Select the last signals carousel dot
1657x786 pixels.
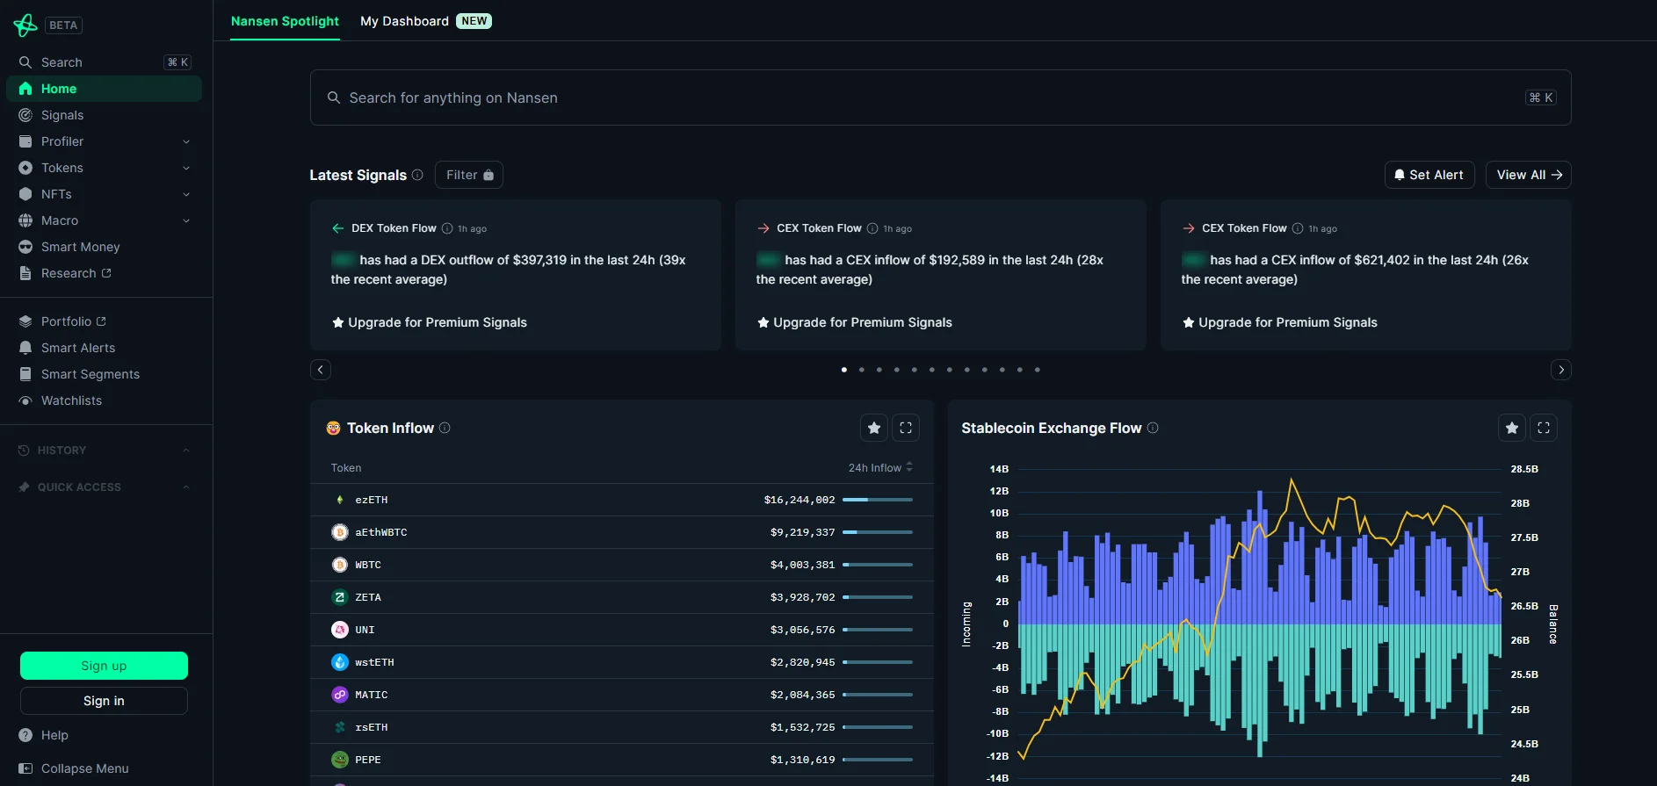tap(1038, 370)
